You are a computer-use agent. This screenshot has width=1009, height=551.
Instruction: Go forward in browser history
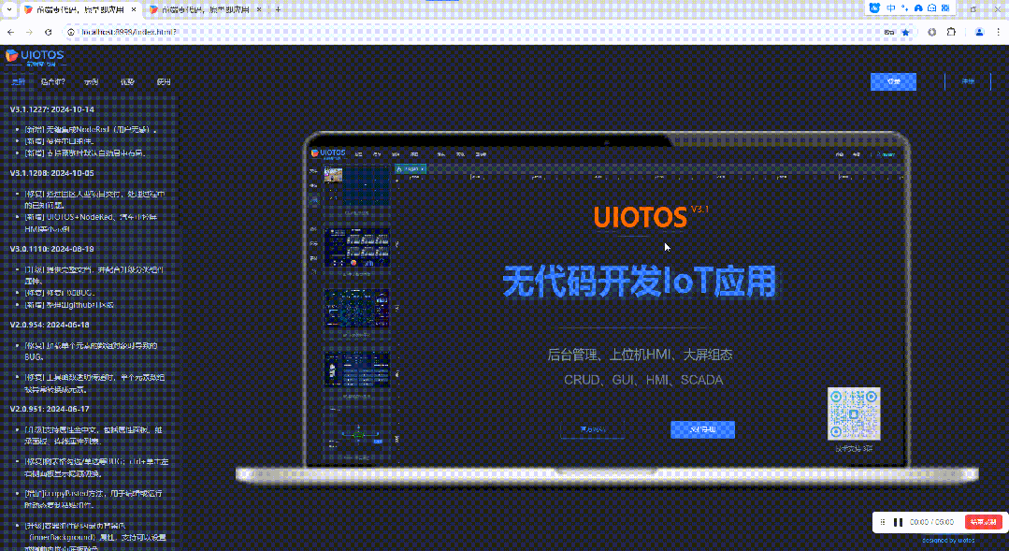coord(30,32)
